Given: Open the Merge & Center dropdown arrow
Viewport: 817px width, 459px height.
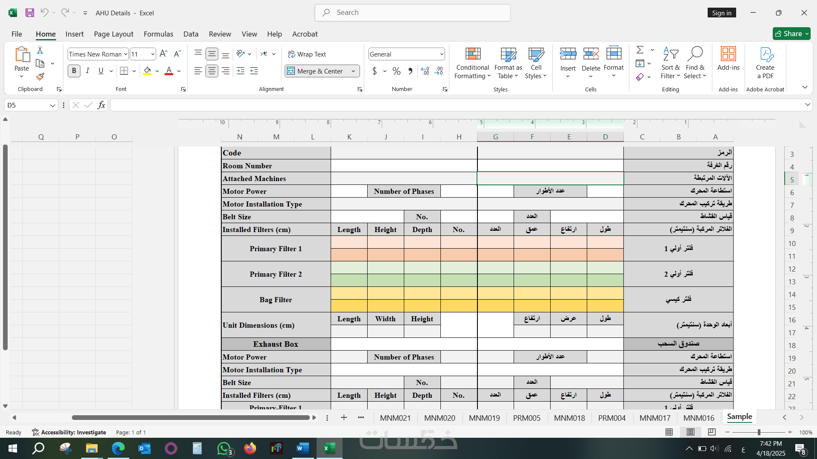Looking at the screenshot, I should 353,71.
